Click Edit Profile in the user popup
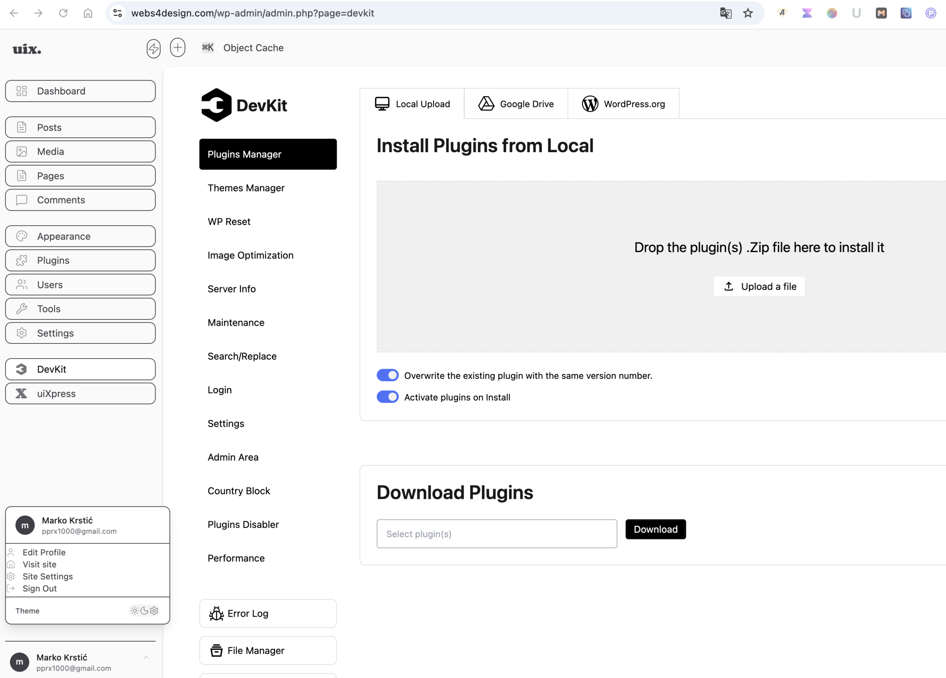Image resolution: width=946 pixels, height=678 pixels. 44,552
